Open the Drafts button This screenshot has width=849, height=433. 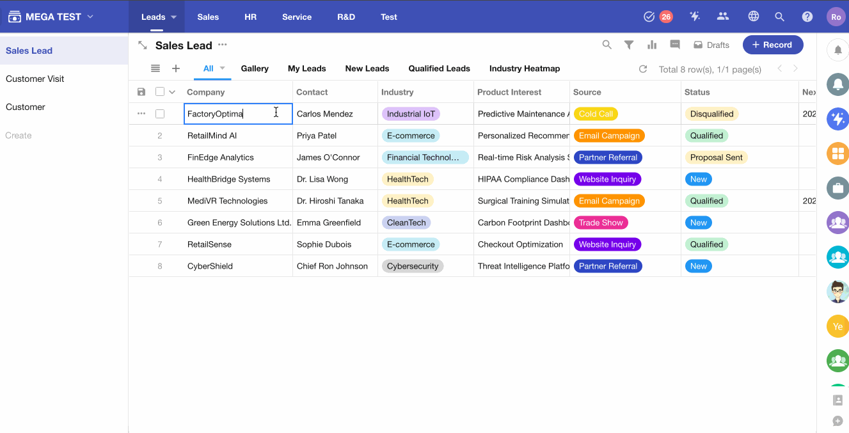coord(711,45)
